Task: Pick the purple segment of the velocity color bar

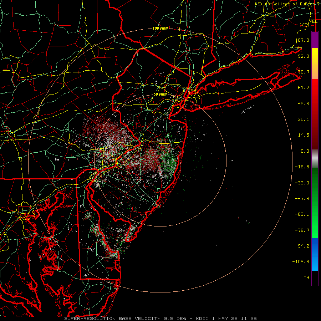Action: click(315, 40)
